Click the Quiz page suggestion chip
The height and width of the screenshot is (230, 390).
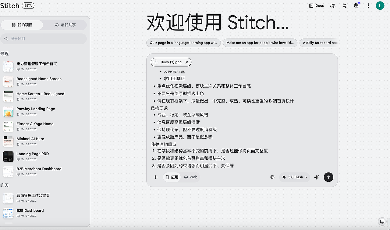click(x=183, y=43)
